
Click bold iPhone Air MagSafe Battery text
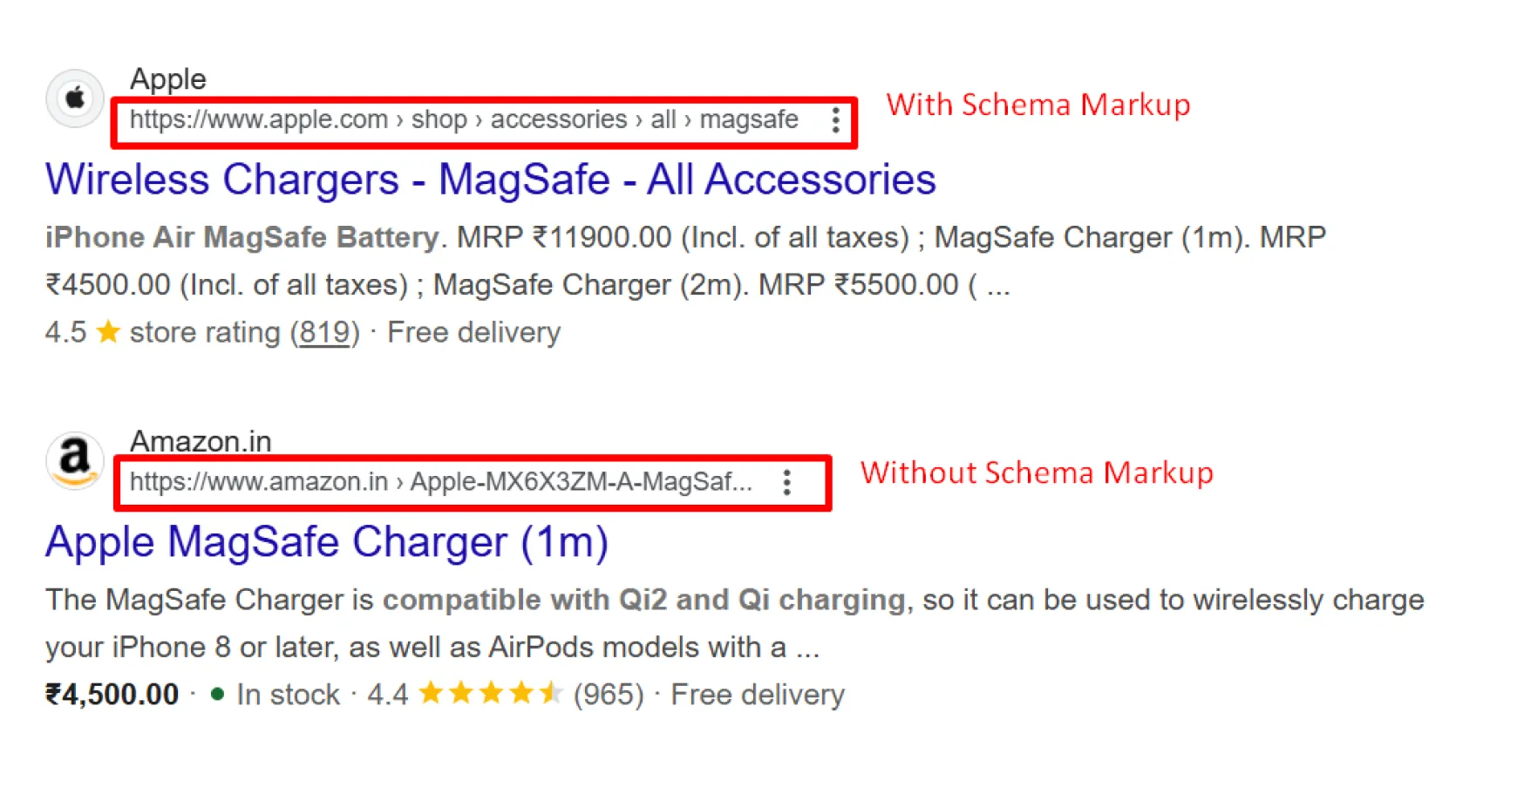pyautogui.click(x=241, y=237)
